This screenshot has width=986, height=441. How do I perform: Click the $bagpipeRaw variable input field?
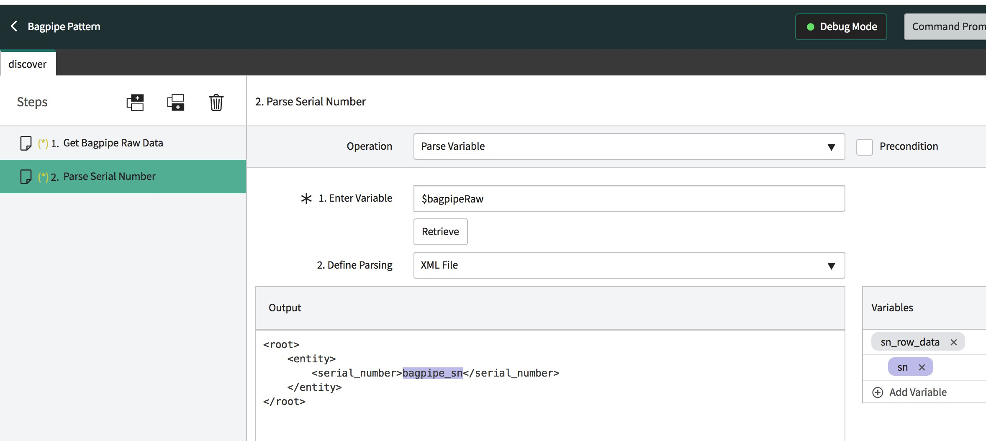(629, 198)
